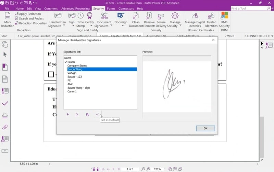Open the Advanced Processing tab
This screenshot has height=172, width=274.
point(75,8)
